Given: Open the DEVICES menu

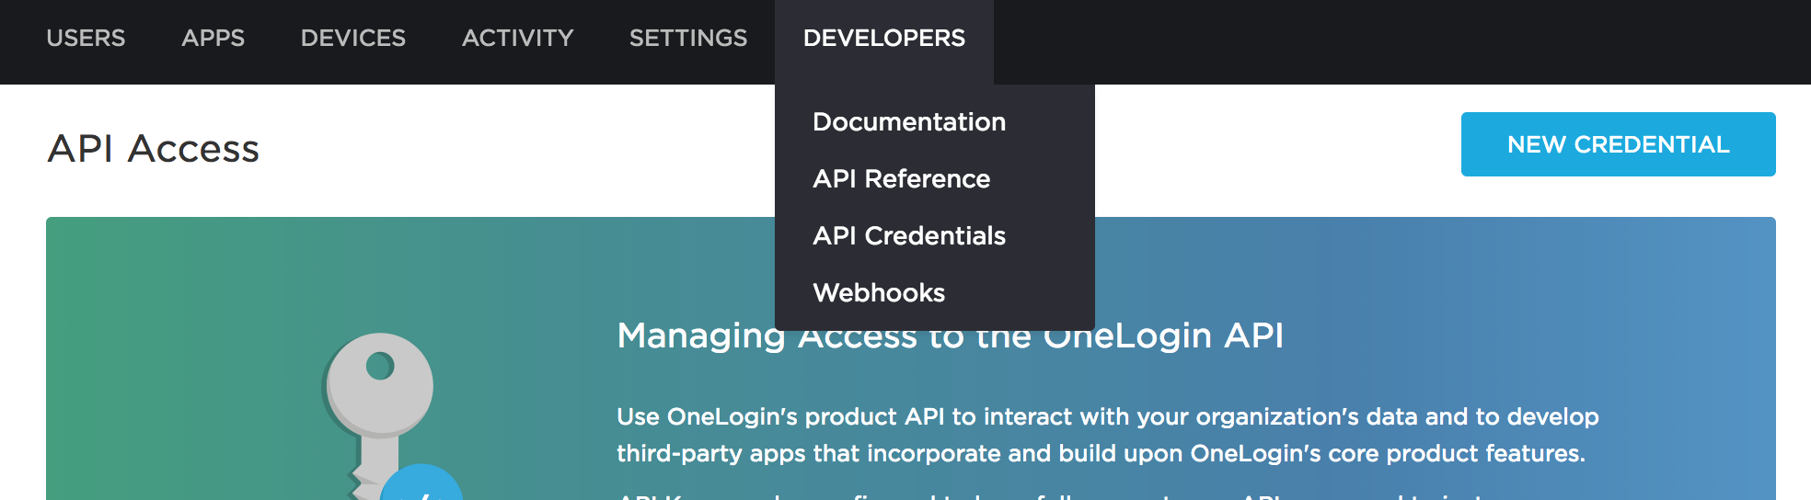Looking at the screenshot, I should (353, 39).
